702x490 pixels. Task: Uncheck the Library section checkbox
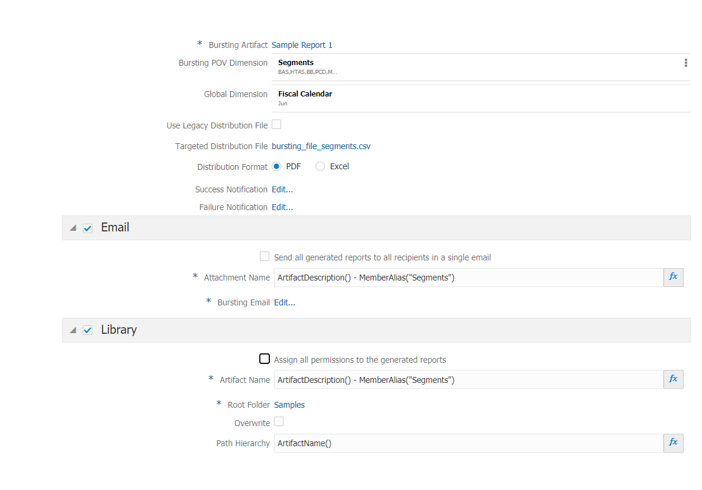[88, 330]
